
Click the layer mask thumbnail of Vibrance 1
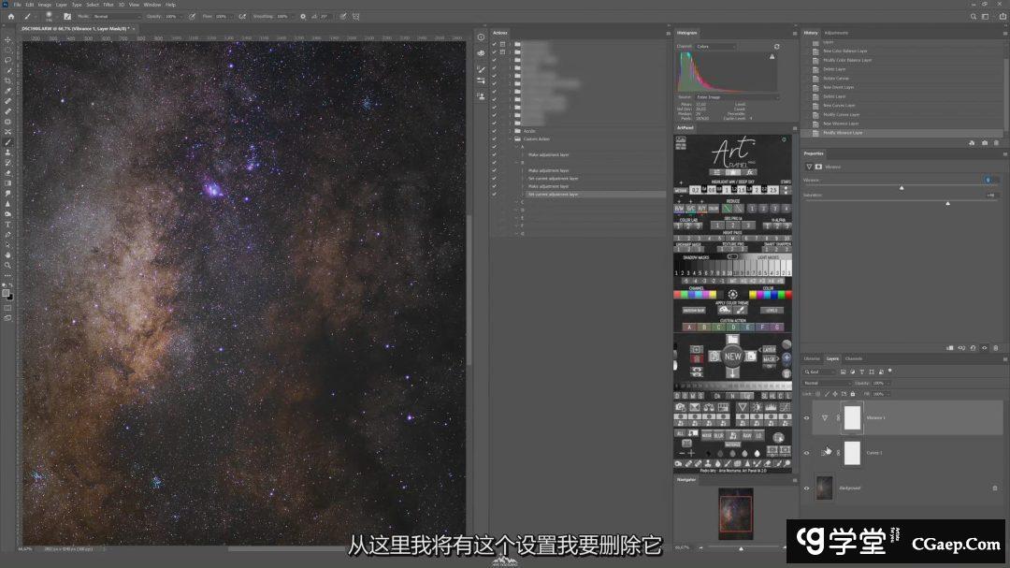coord(852,418)
